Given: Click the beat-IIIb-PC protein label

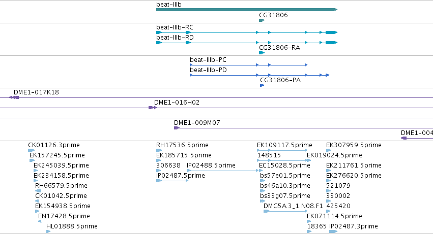Looking at the screenshot, I should 208,60.
